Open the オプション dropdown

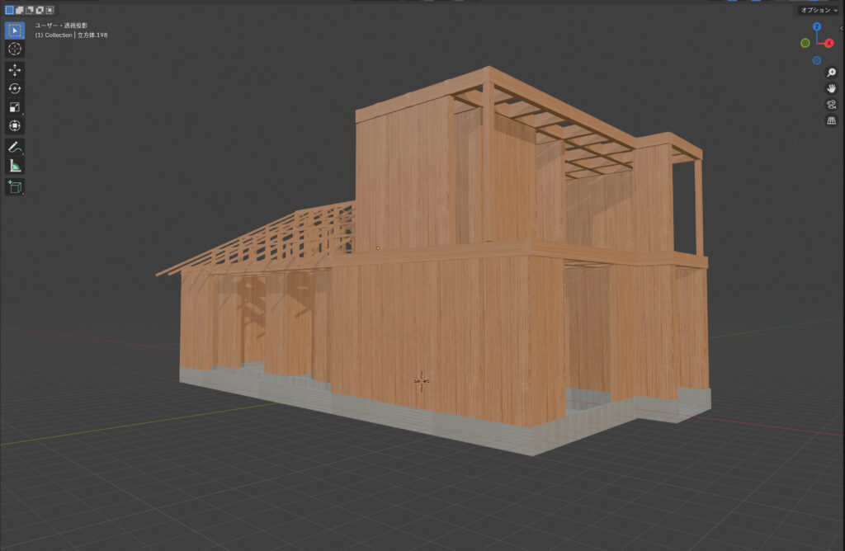[x=819, y=10]
